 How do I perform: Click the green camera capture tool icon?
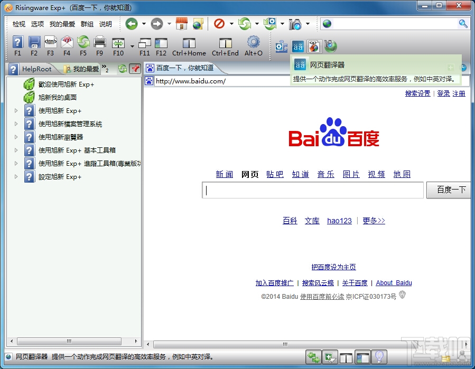click(330, 46)
